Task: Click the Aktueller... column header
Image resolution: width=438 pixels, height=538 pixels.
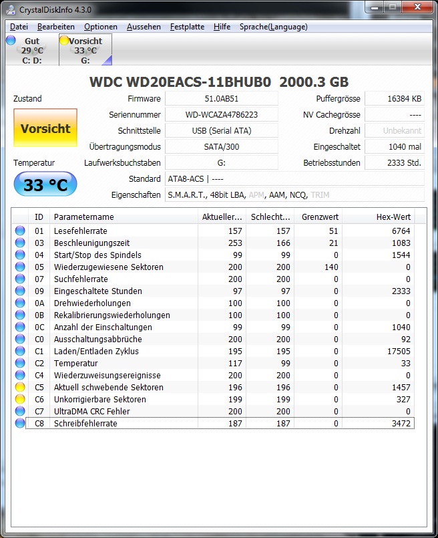Action: point(222,217)
